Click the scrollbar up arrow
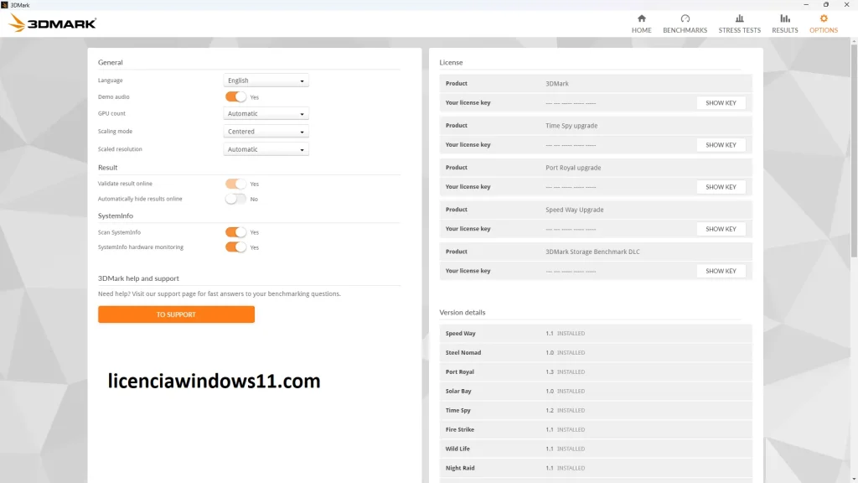Viewport: 858px width, 483px height. (x=854, y=40)
